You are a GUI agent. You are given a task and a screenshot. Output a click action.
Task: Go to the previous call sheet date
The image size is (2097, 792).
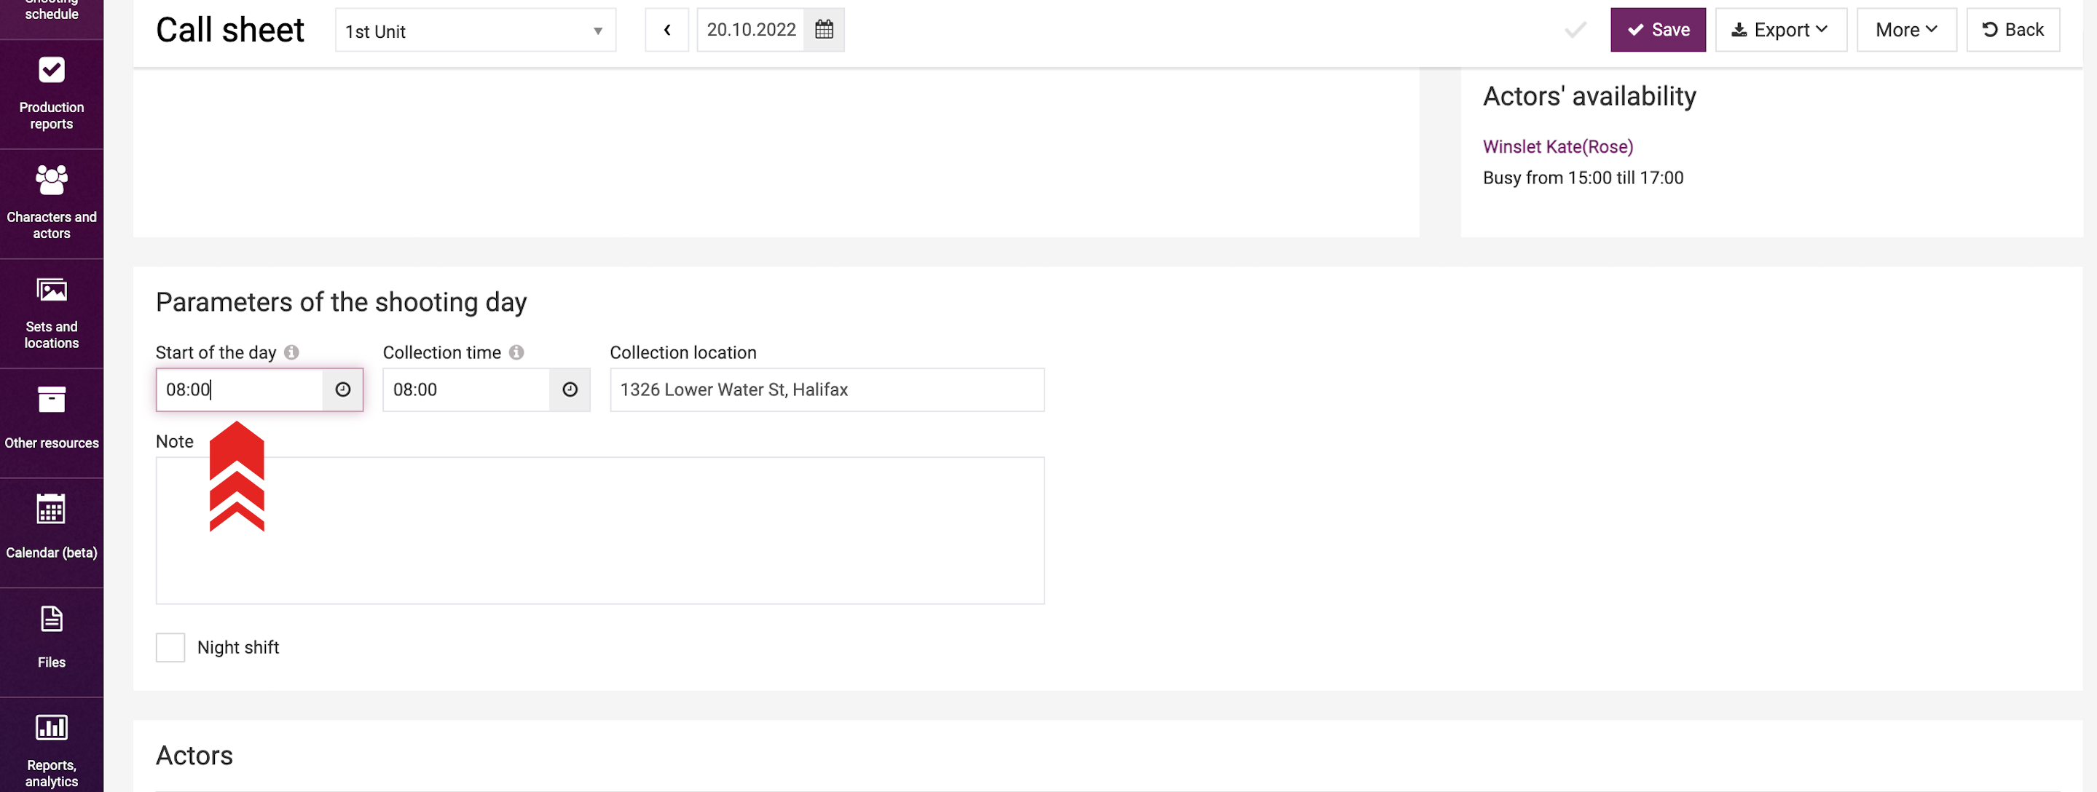666,30
